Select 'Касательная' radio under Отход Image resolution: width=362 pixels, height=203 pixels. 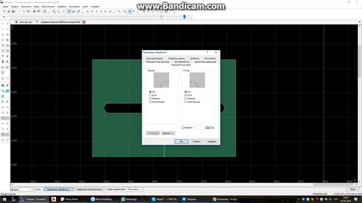(186, 101)
